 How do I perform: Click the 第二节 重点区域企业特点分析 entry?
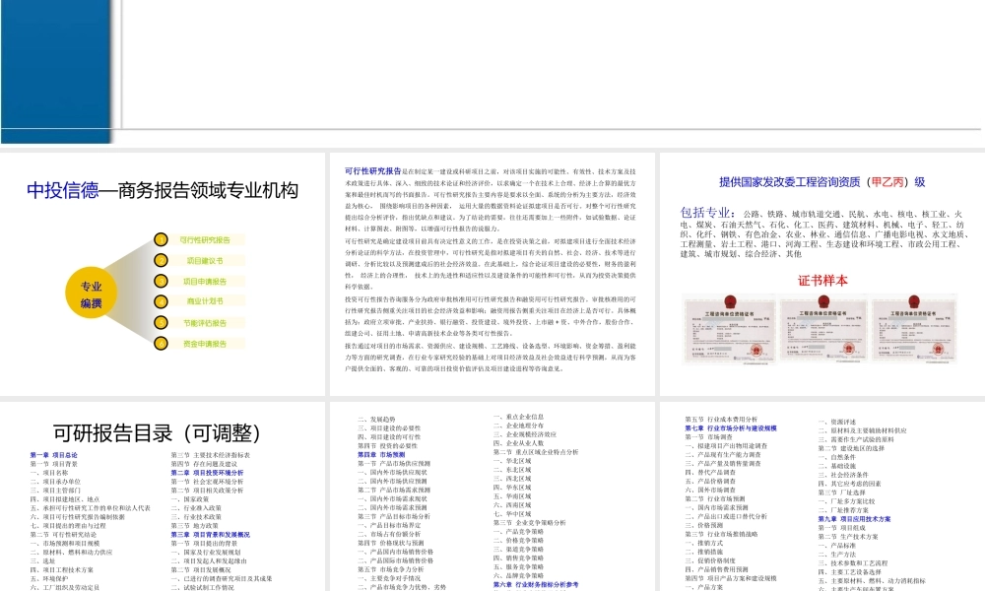[536, 451]
